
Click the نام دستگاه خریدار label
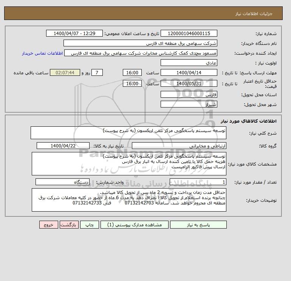point(259,43)
